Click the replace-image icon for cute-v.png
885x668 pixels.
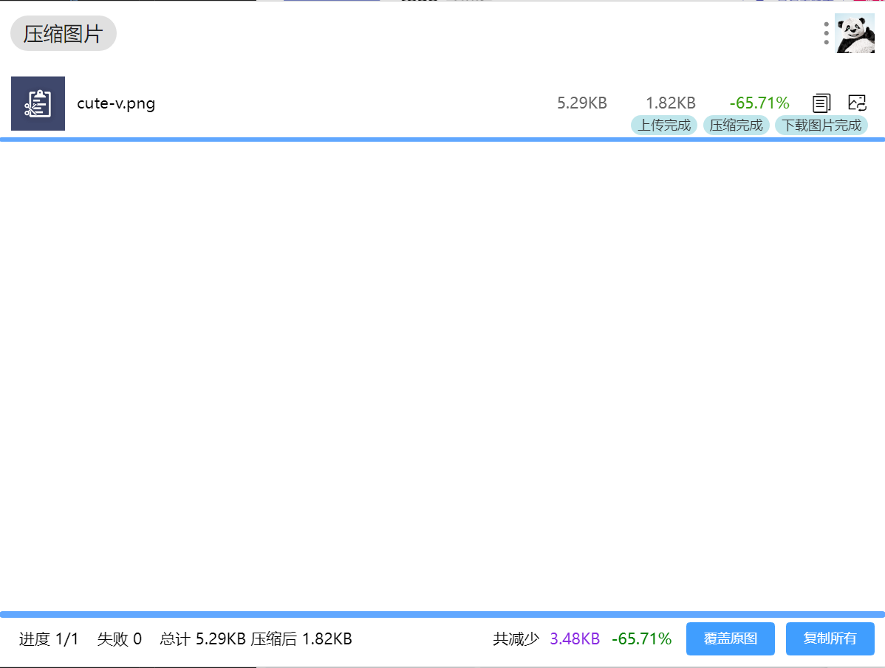(857, 103)
